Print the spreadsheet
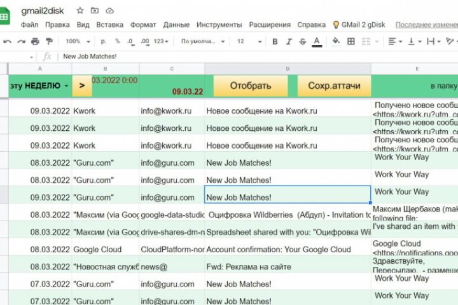Image resolution: width=458 pixels, height=305 pixels. pos(35,41)
